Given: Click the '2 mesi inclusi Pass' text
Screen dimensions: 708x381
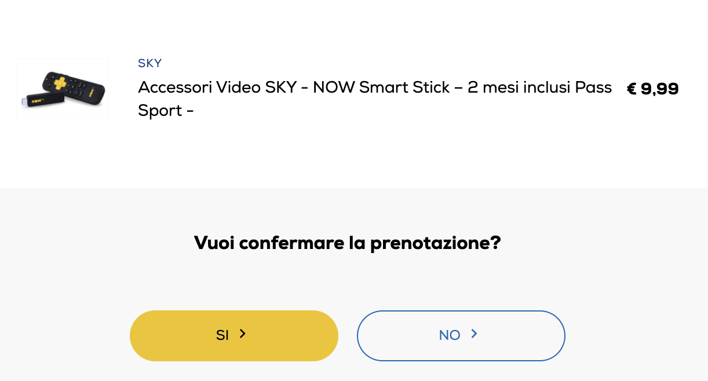Looking at the screenshot, I should (x=540, y=87).
